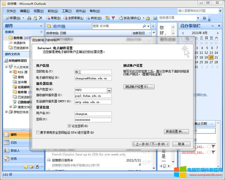Collapse Personal Folders (个人文件夹) node
225x180 pixels.
(6, 66)
